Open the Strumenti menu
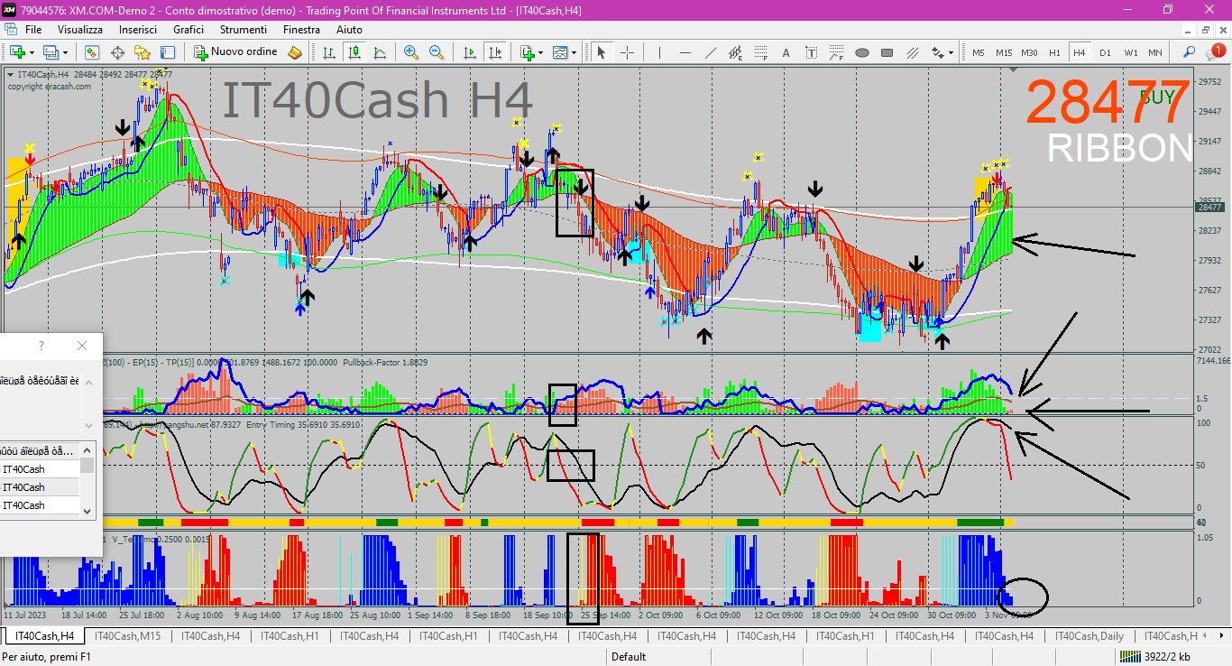This screenshot has width=1232, height=666. [243, 30]
